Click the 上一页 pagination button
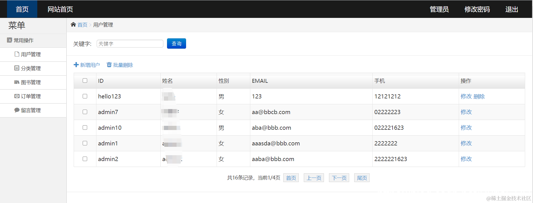Image resolution: width=533 pixels, height=203 pixels. click(314, 178)
